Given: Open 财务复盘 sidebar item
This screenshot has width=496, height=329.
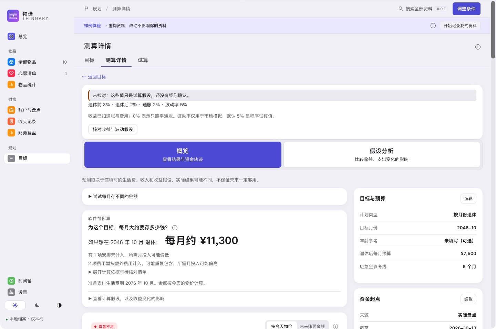Looking at the screenshot, I should [37, 133].
